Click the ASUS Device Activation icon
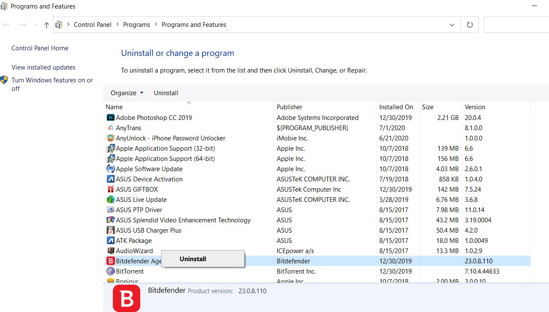The height and width of the screenshot is (312, 549). coord(110,179)
